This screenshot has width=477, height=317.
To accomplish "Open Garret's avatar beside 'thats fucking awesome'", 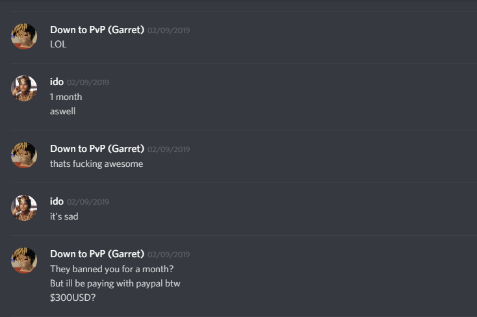I will (24, 155).
